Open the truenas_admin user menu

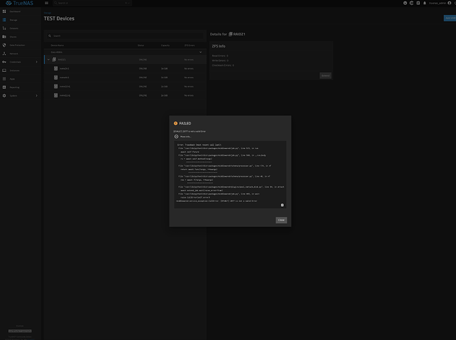point(440,3)
